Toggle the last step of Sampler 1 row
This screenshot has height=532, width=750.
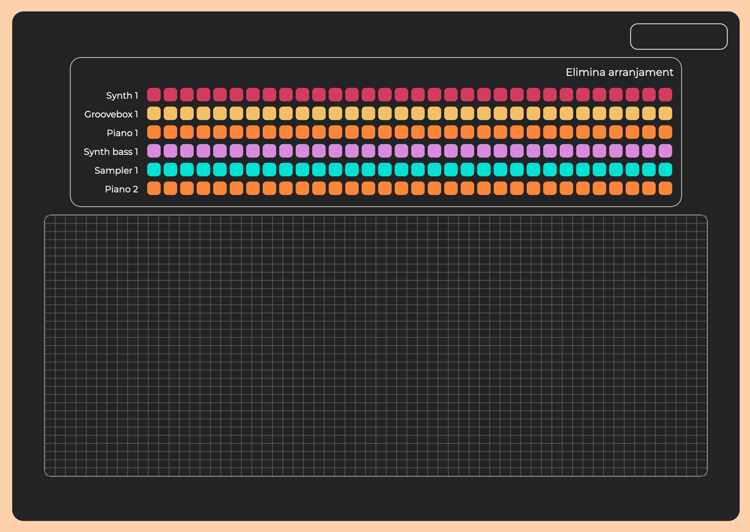(x=665, y=170)
